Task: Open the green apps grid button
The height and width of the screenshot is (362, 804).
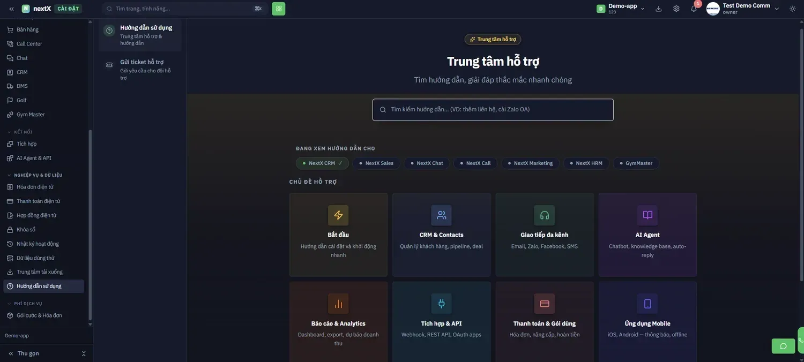Action: tap(279, 9)
